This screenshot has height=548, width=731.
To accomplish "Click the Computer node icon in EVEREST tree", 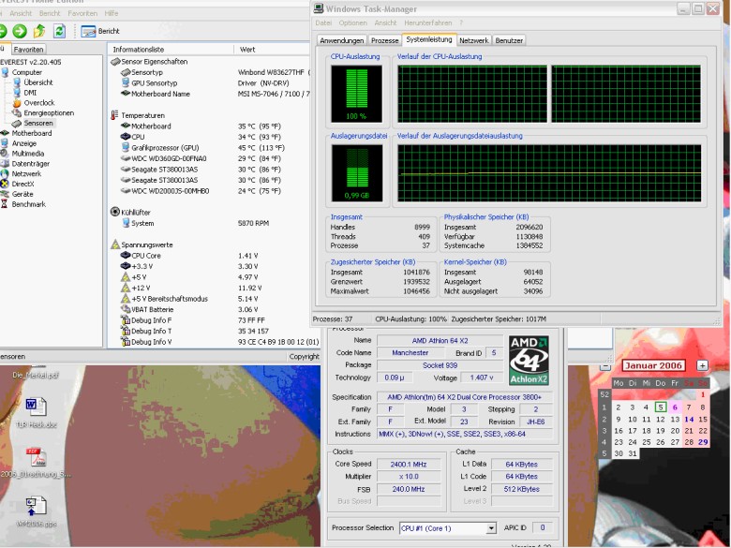I will click(x=5, y=72).
